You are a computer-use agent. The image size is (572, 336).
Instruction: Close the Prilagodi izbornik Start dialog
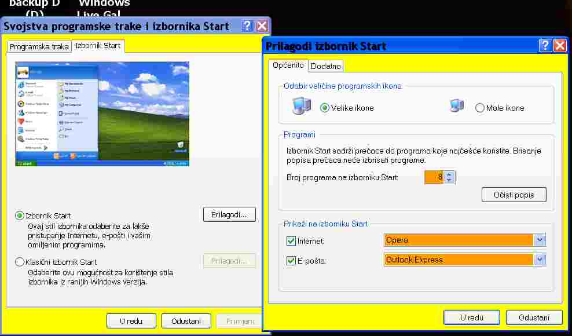coord(560,46)
